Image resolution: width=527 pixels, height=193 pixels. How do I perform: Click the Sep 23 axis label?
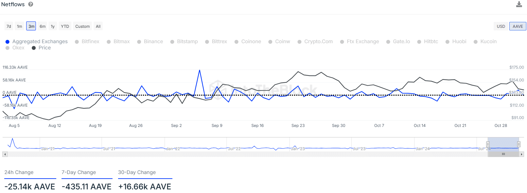click(x=298, y=126)
